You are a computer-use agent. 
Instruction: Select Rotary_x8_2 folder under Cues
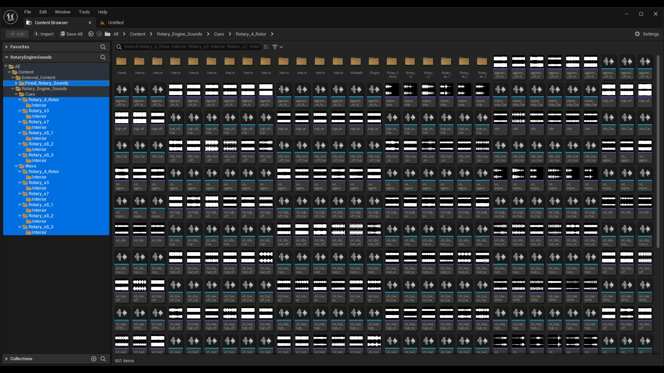(x=41, y=144)
